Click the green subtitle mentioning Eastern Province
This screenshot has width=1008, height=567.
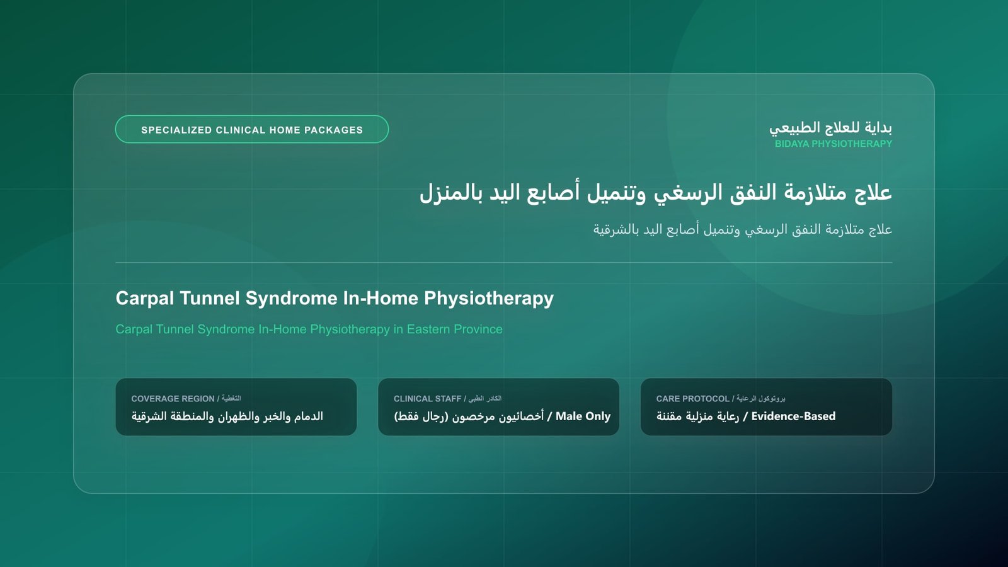coord(309,329)
